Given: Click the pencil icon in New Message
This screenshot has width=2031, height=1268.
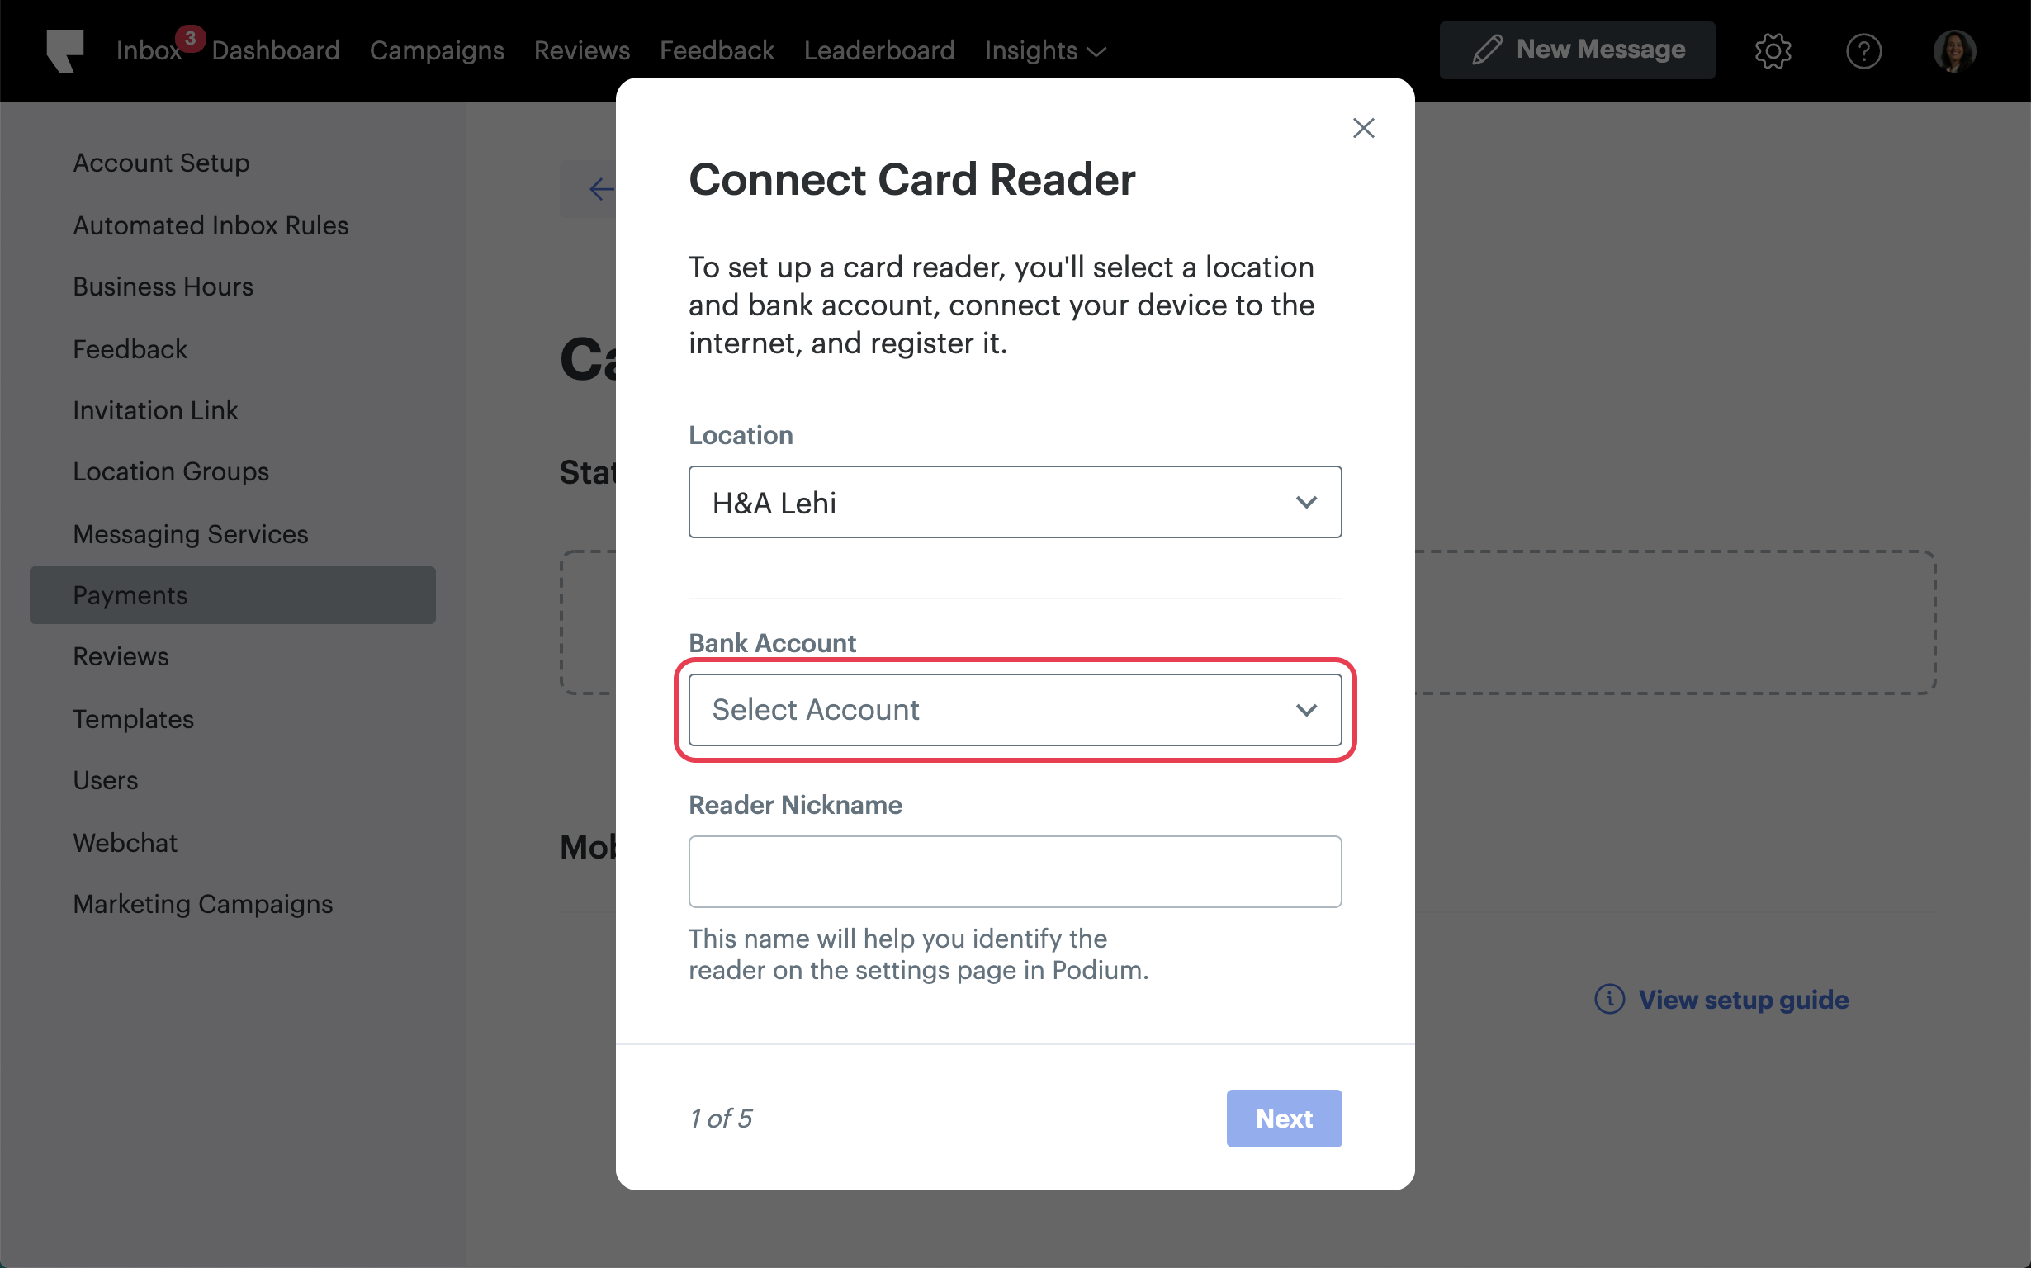Looking at the screenshot, I should [1487, 50].
